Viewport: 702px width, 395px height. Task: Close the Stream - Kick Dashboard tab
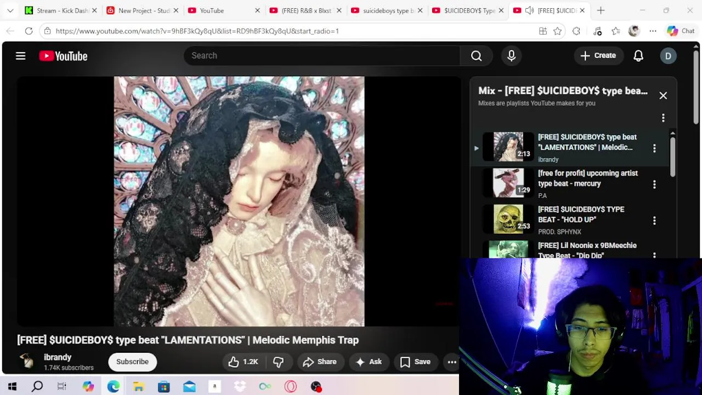[94, 10]
